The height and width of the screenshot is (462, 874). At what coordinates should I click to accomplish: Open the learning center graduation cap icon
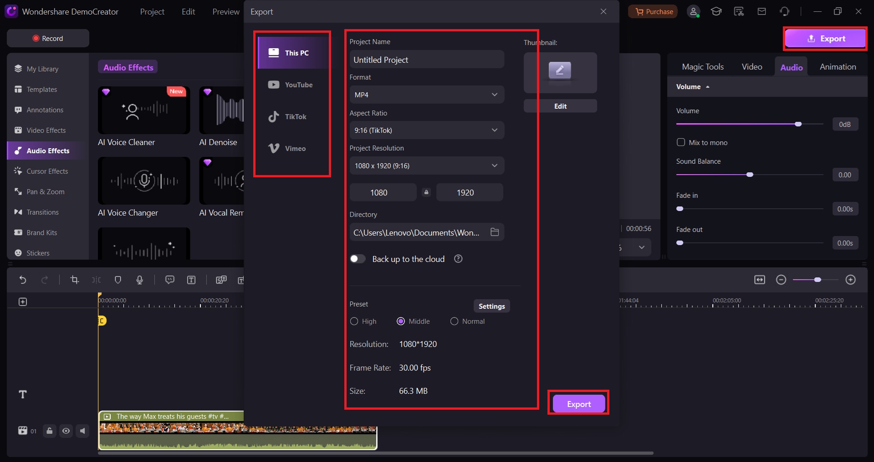pos(716,11)
